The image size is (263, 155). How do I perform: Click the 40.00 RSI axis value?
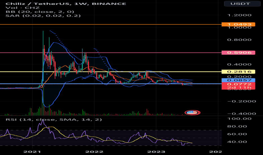click(x=237, y=142)
